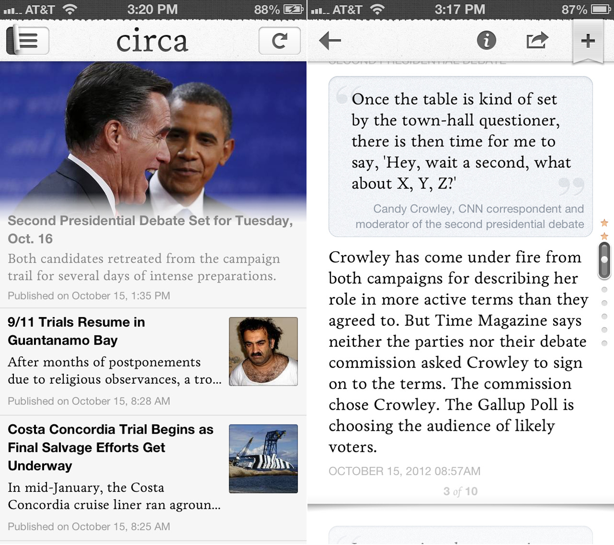
Task: Jump to second starred point marker
Action: tap(604, 236)
